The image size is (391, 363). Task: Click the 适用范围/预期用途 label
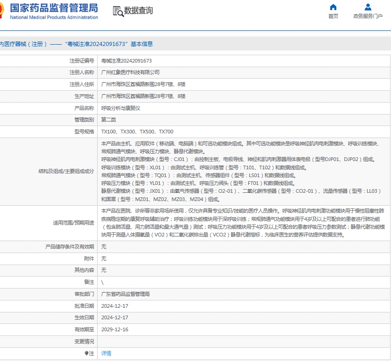click(74, 223)
